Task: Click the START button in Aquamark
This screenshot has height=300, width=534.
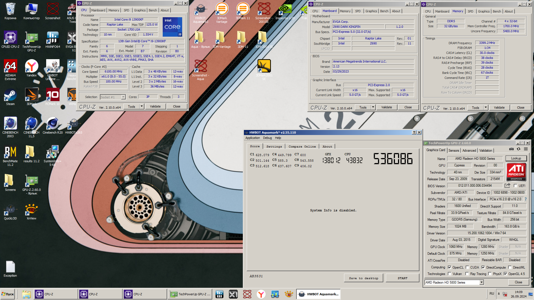Action: pyautogui.click(x=402, y=278)
